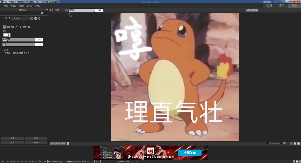Switch to the 编辑 mode tab
Screen dimensions: 301x163
coord(295,6)
